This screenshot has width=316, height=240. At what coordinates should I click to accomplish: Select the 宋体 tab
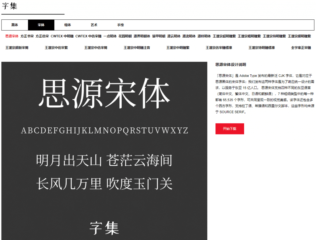(x=41, y=25)
